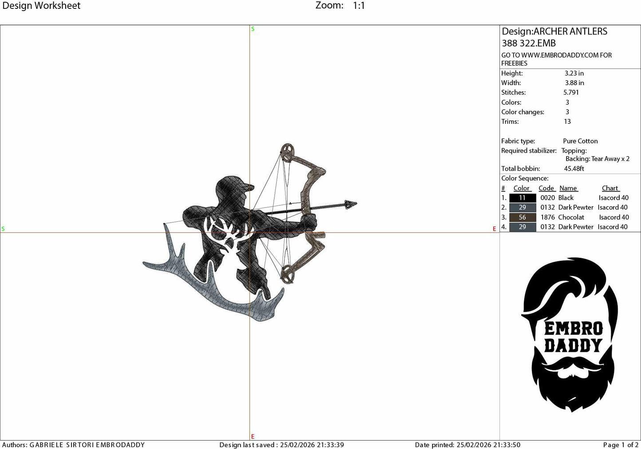The height and width of the screenshot is (449, 641).
Task: Click the Stitches value '5.791'
Action: point(571,93)
